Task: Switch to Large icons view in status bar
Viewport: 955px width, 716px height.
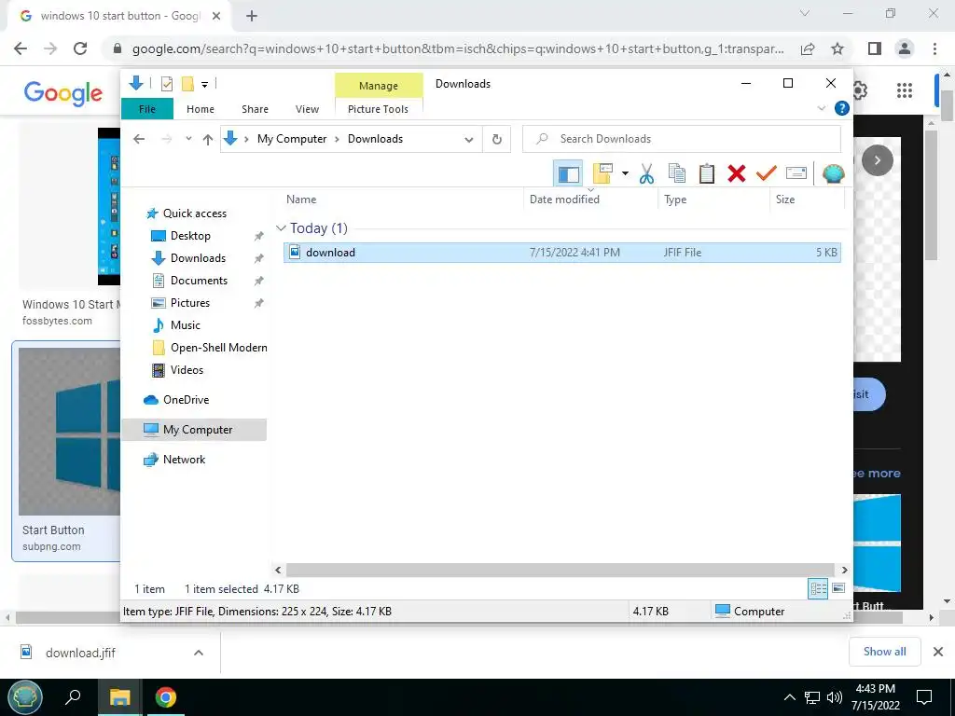Action: [838, 588]
